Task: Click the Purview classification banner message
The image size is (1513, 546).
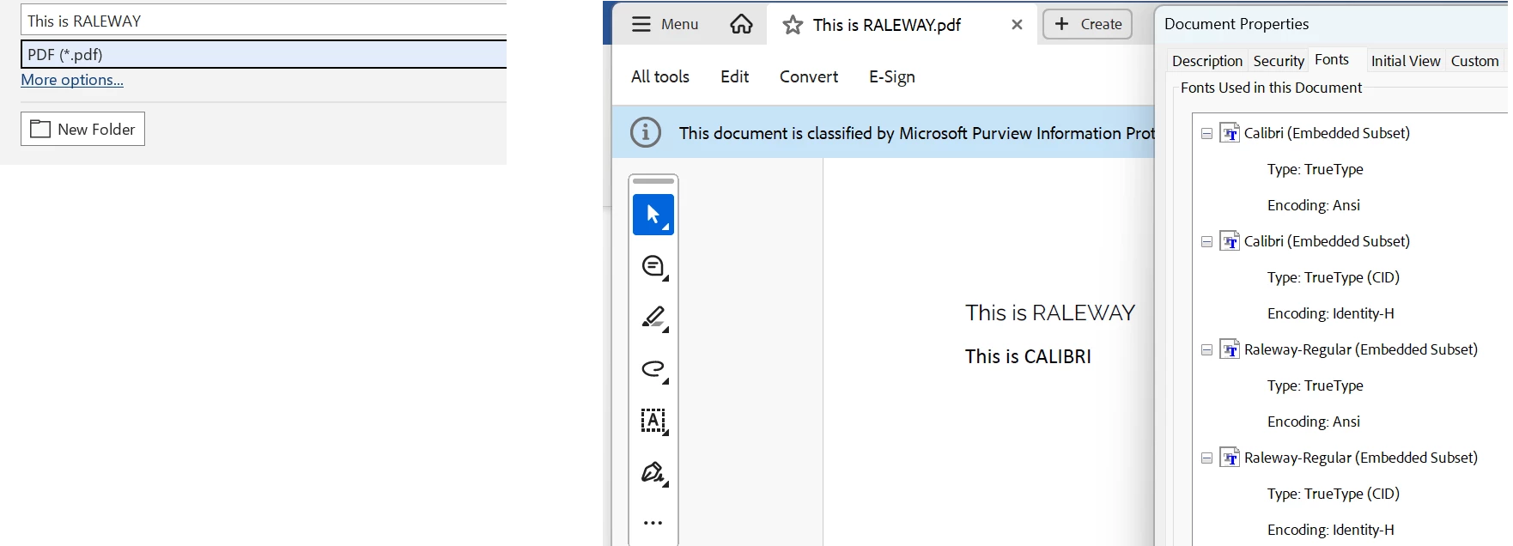Action: (916, 133)
